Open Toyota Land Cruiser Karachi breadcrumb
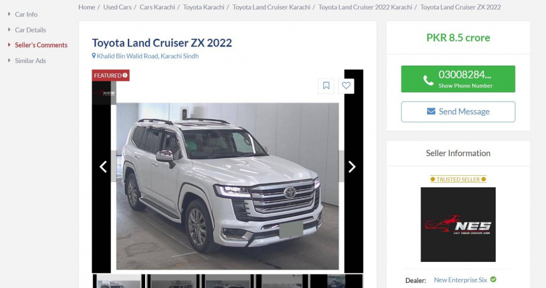This screenshot has width=546, height=288. click(x=271, y=7)
